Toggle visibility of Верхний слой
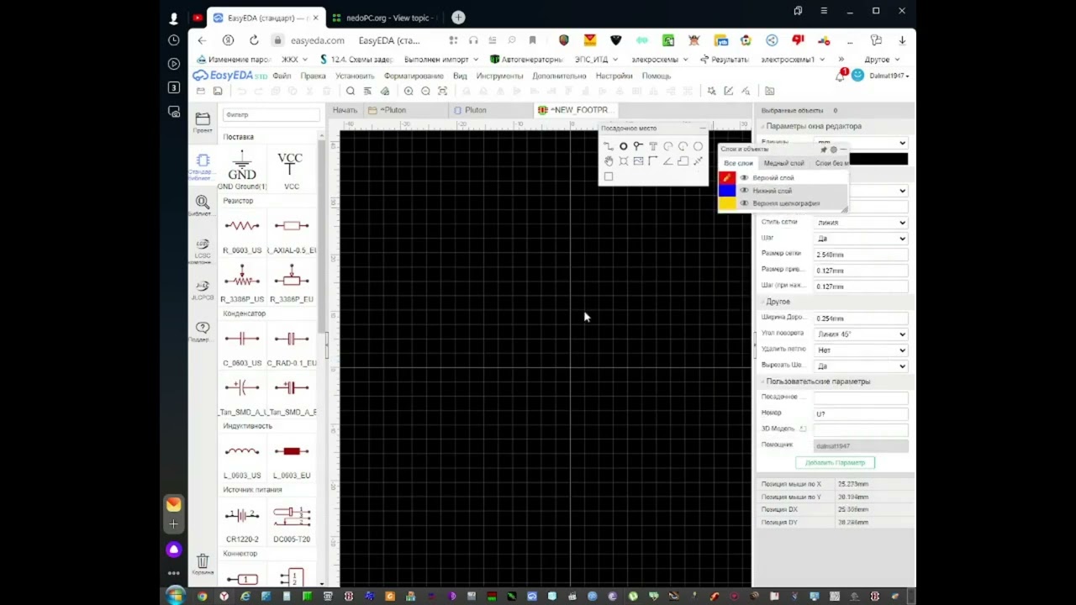Viewport: 1076px width, 605px height. (x=744, y=178)
